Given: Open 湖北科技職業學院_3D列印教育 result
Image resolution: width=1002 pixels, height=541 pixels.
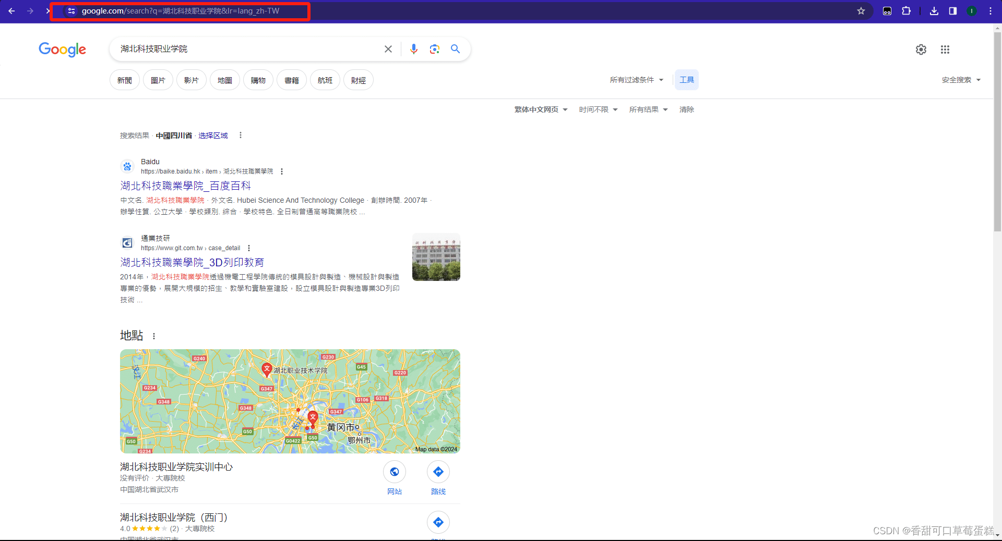Looking at the screenshot, I should pyautogui.click(x=192, y=263).
